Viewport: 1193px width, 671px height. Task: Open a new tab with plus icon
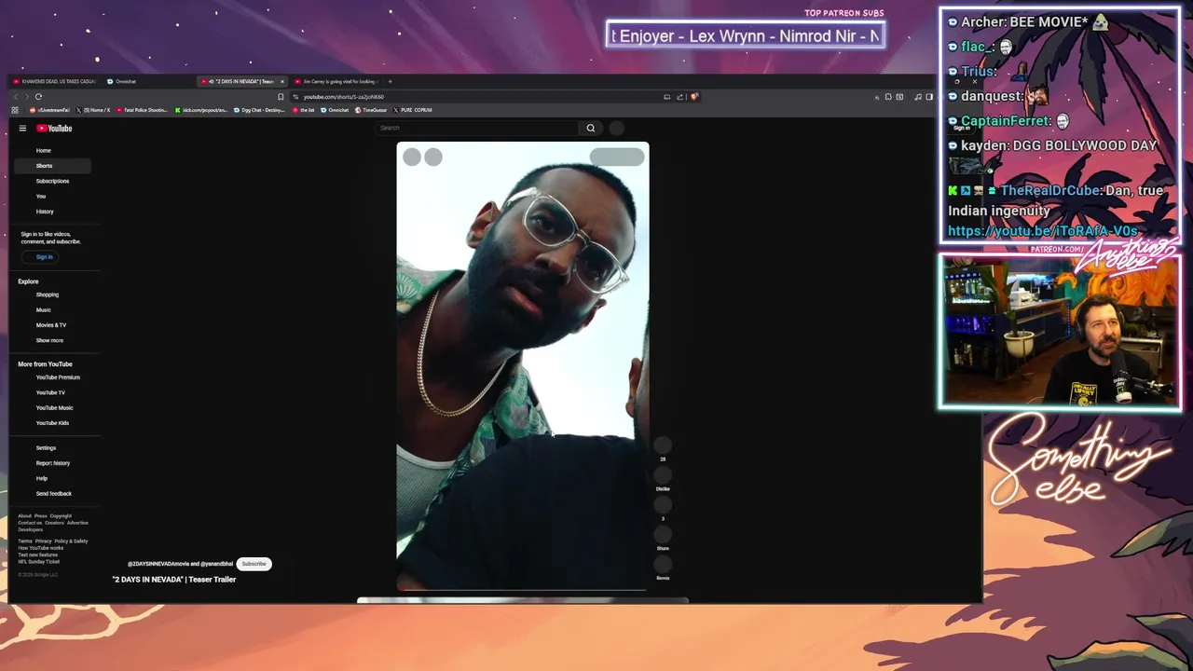(391, 81)
